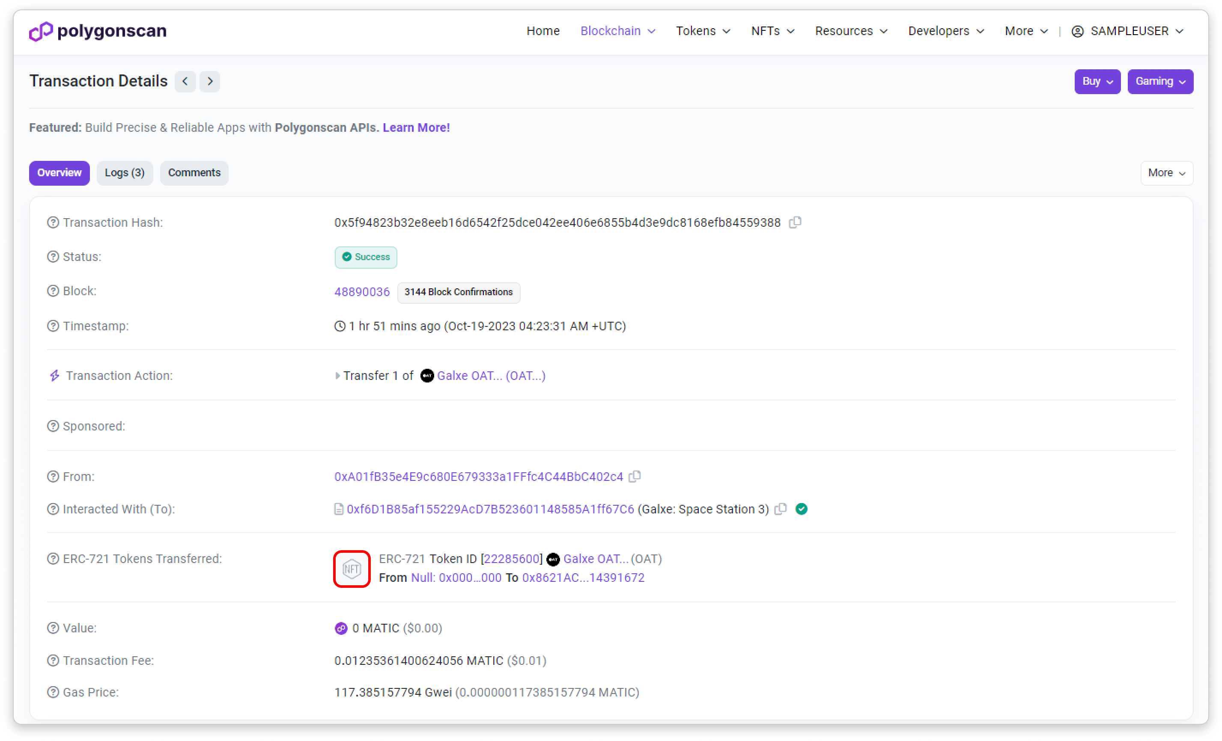The image size is (1222, 741).
Task: Click the help icon beside Timestamp
Action: tap(53, 326)
